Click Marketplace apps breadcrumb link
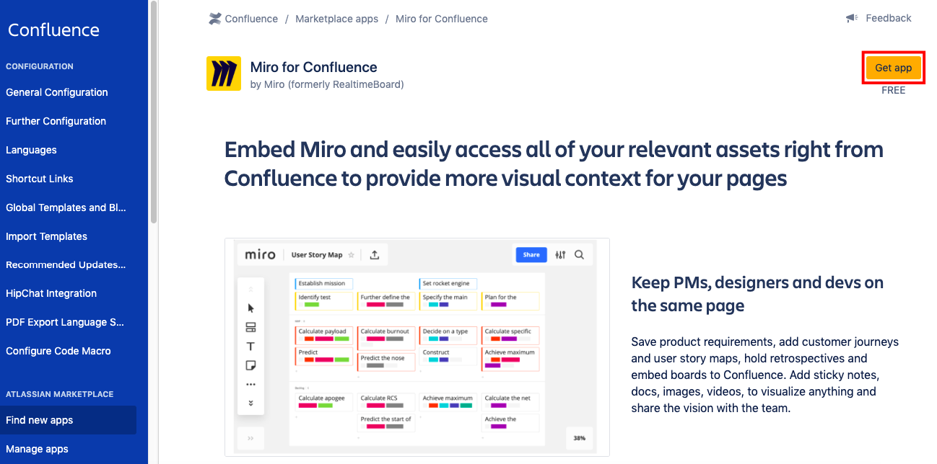 point(336,19)
